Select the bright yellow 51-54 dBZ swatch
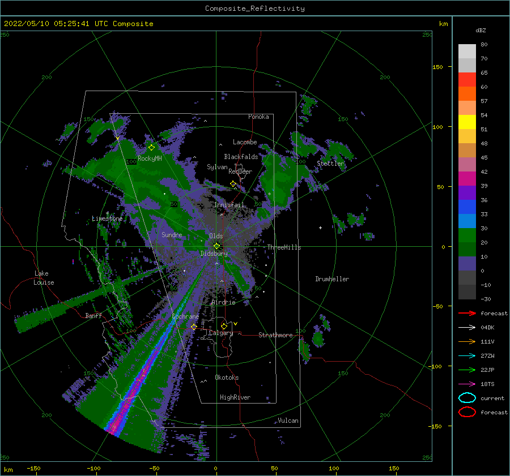Image resolution: width=510 pixels, height=476 pixels. [467, 122]
